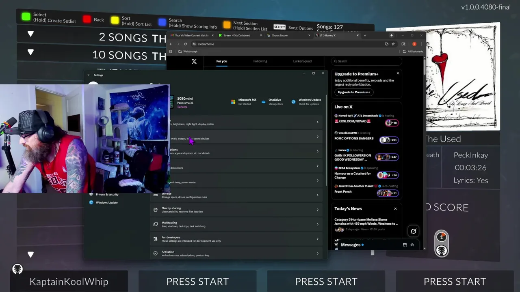
Task: Expand the Messages drawer
Action: 412,245
